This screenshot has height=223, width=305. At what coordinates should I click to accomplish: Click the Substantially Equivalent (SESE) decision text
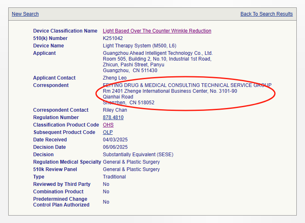tap(138, 155)
